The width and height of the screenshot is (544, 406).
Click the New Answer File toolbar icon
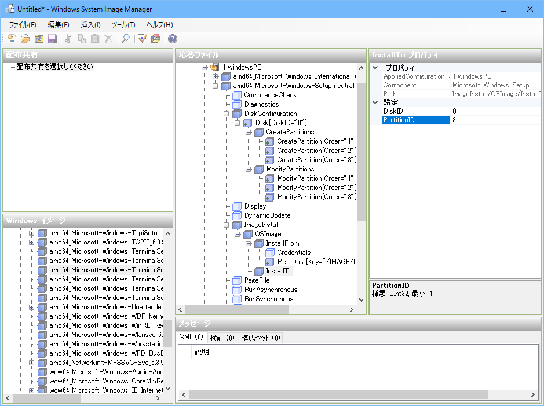point(12,39)
